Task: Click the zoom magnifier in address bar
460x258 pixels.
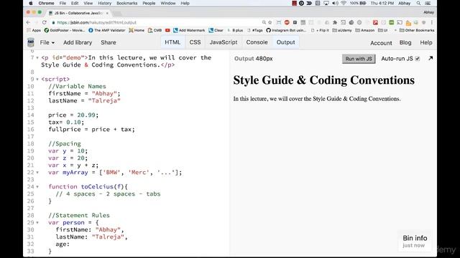Action: click(x=264, y=22)
